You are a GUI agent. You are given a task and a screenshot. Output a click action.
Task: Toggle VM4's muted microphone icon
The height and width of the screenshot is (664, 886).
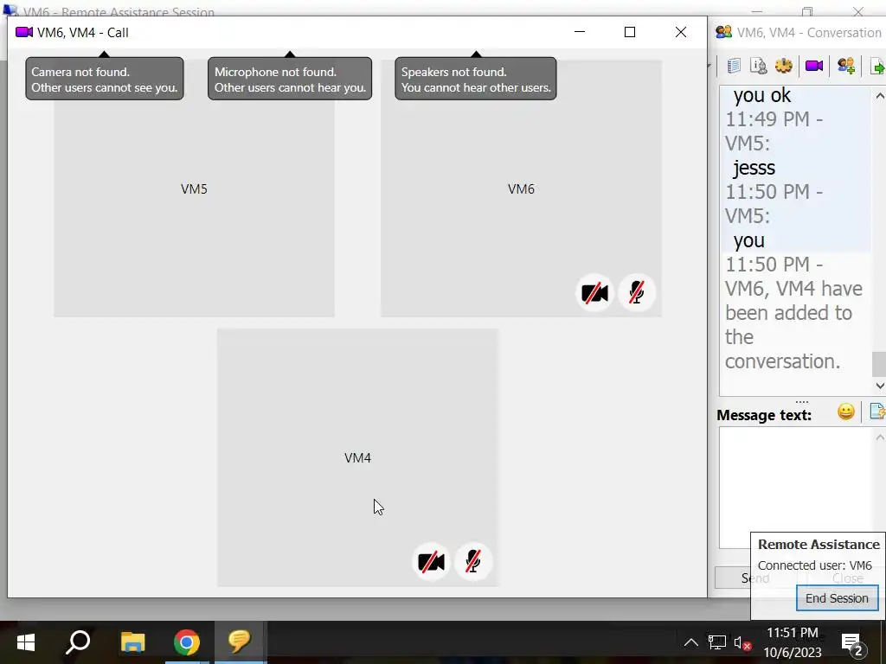click(473, 562)
